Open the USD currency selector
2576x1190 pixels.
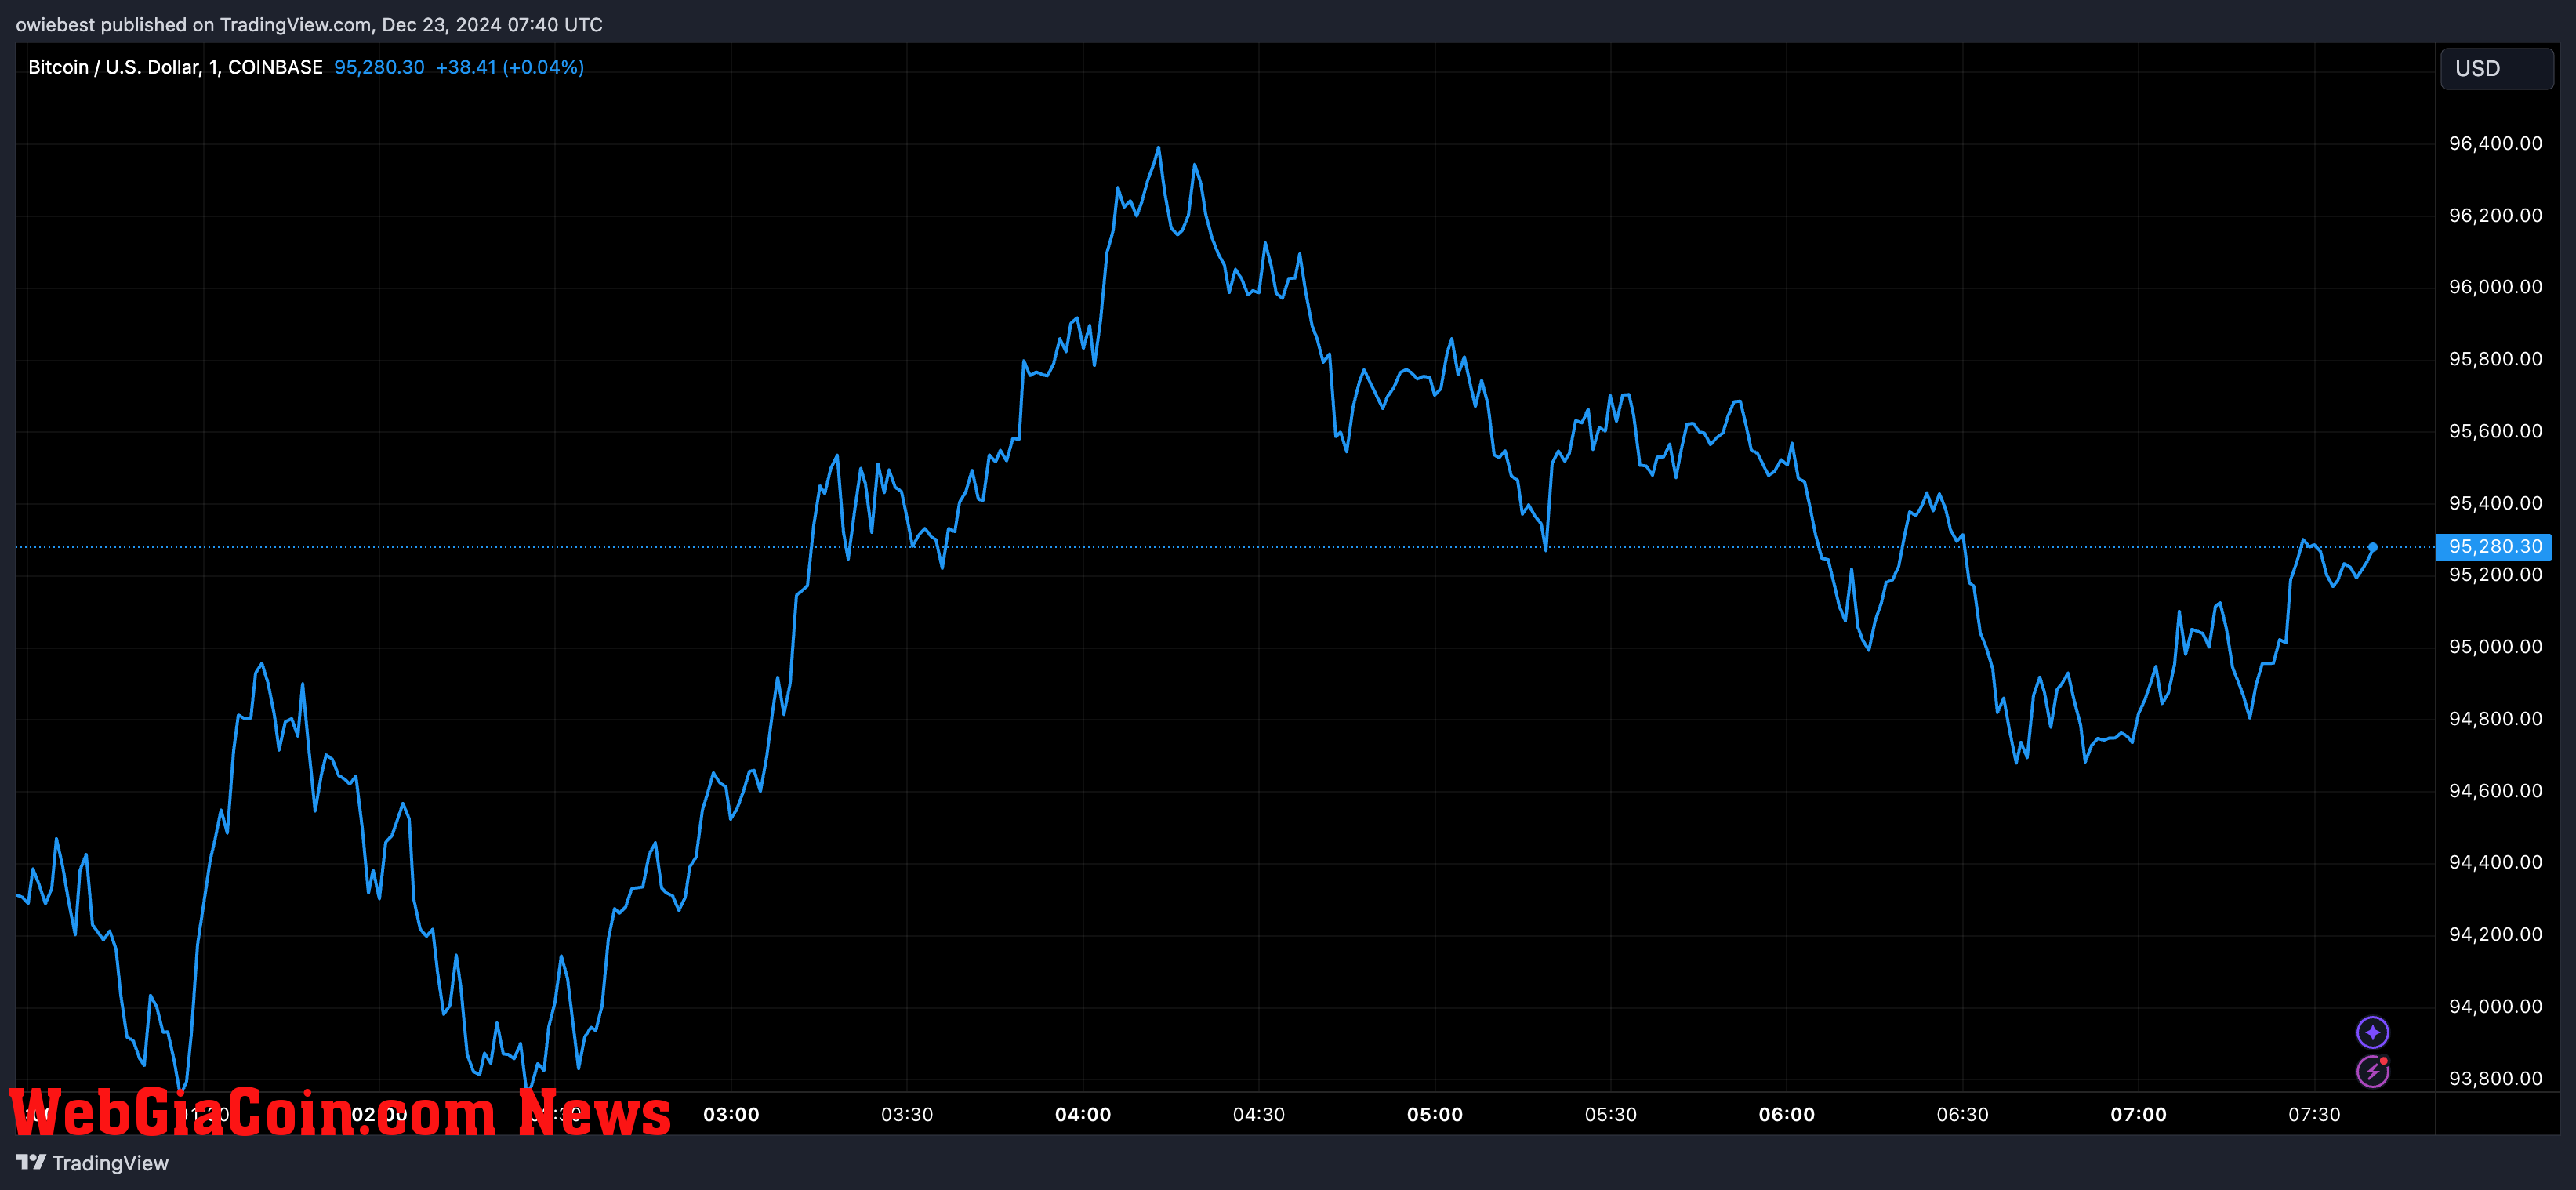coord(2496,68)
